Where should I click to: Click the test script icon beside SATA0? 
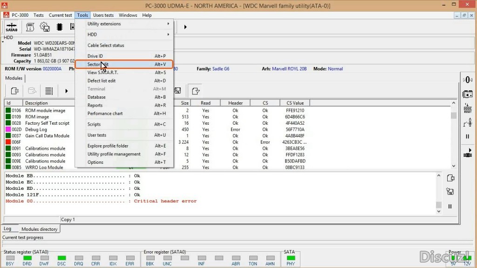pyautogui.click(x=30, y=27)
